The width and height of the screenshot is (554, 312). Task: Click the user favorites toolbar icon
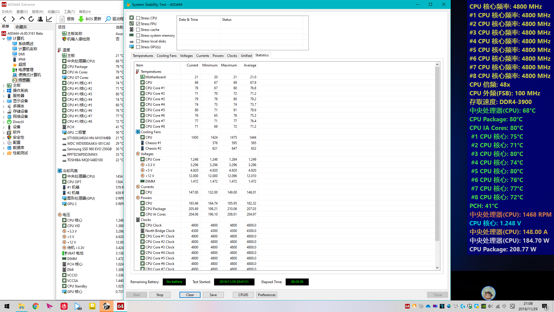[x=40, y=19]
